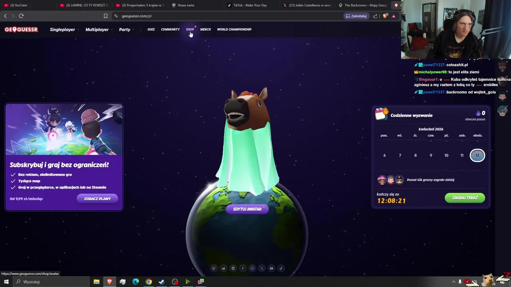
Task: Switch to the Julián Castellanos X tab
Action: click(x=307, y=5)
